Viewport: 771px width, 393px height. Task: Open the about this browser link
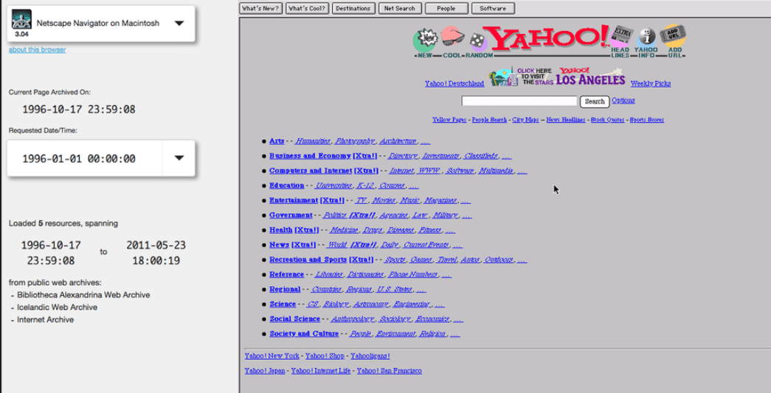[x=37, y=49]
